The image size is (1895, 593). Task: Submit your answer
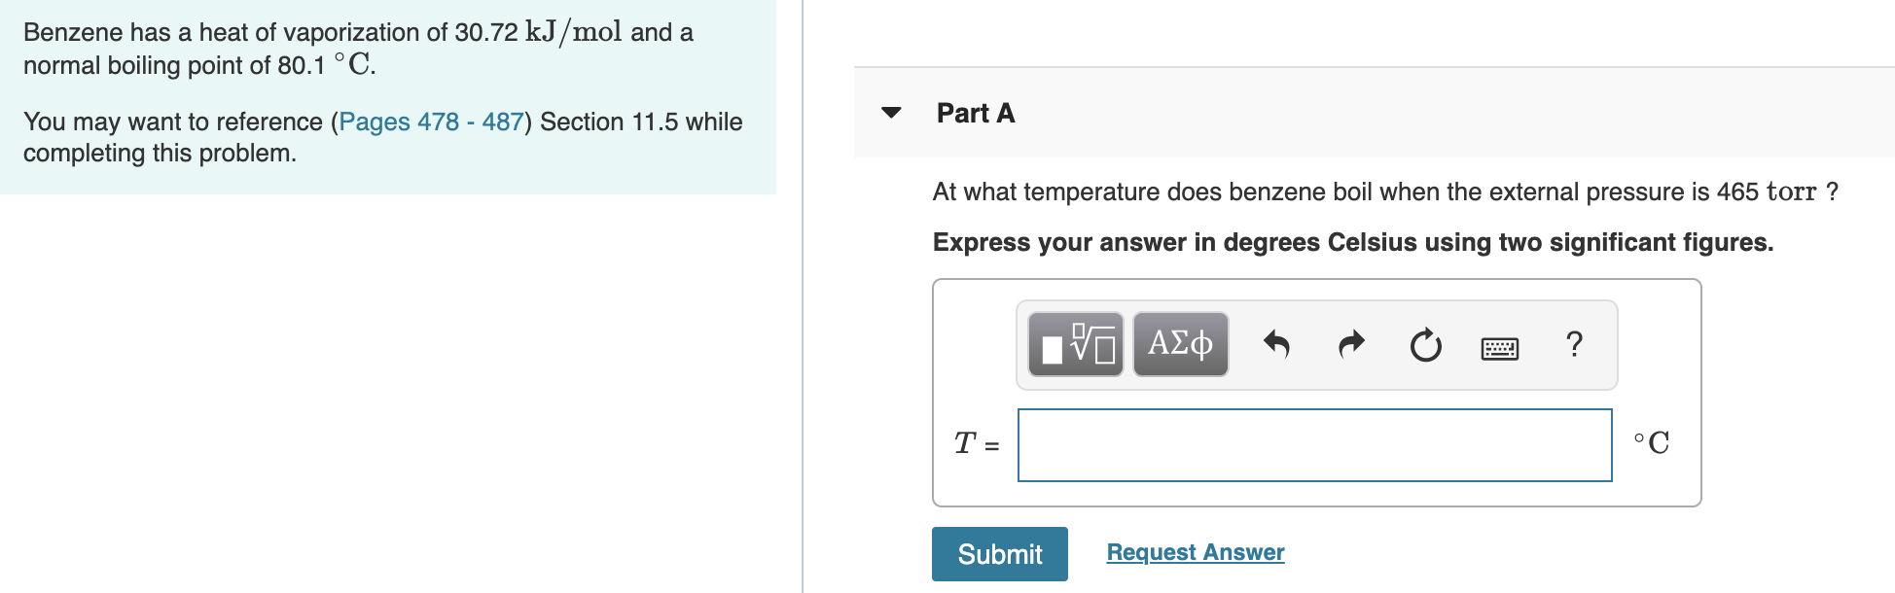pyautogui.click(x=999, y=553)
